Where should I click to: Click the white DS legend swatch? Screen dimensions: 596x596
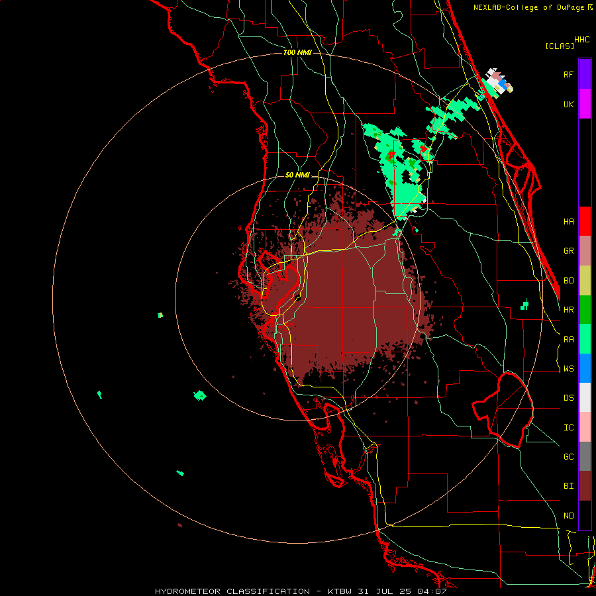pyautogui.click(x=585, y=397)
